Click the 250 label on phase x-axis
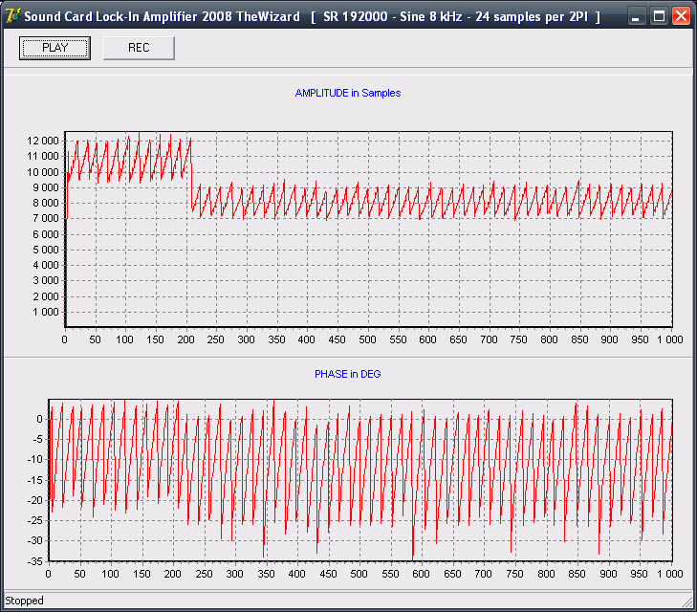The width and height of the screenshot is (697, 612). (203, 575)
